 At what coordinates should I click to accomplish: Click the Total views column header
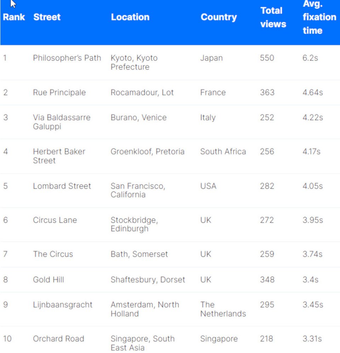click(273, 17)
